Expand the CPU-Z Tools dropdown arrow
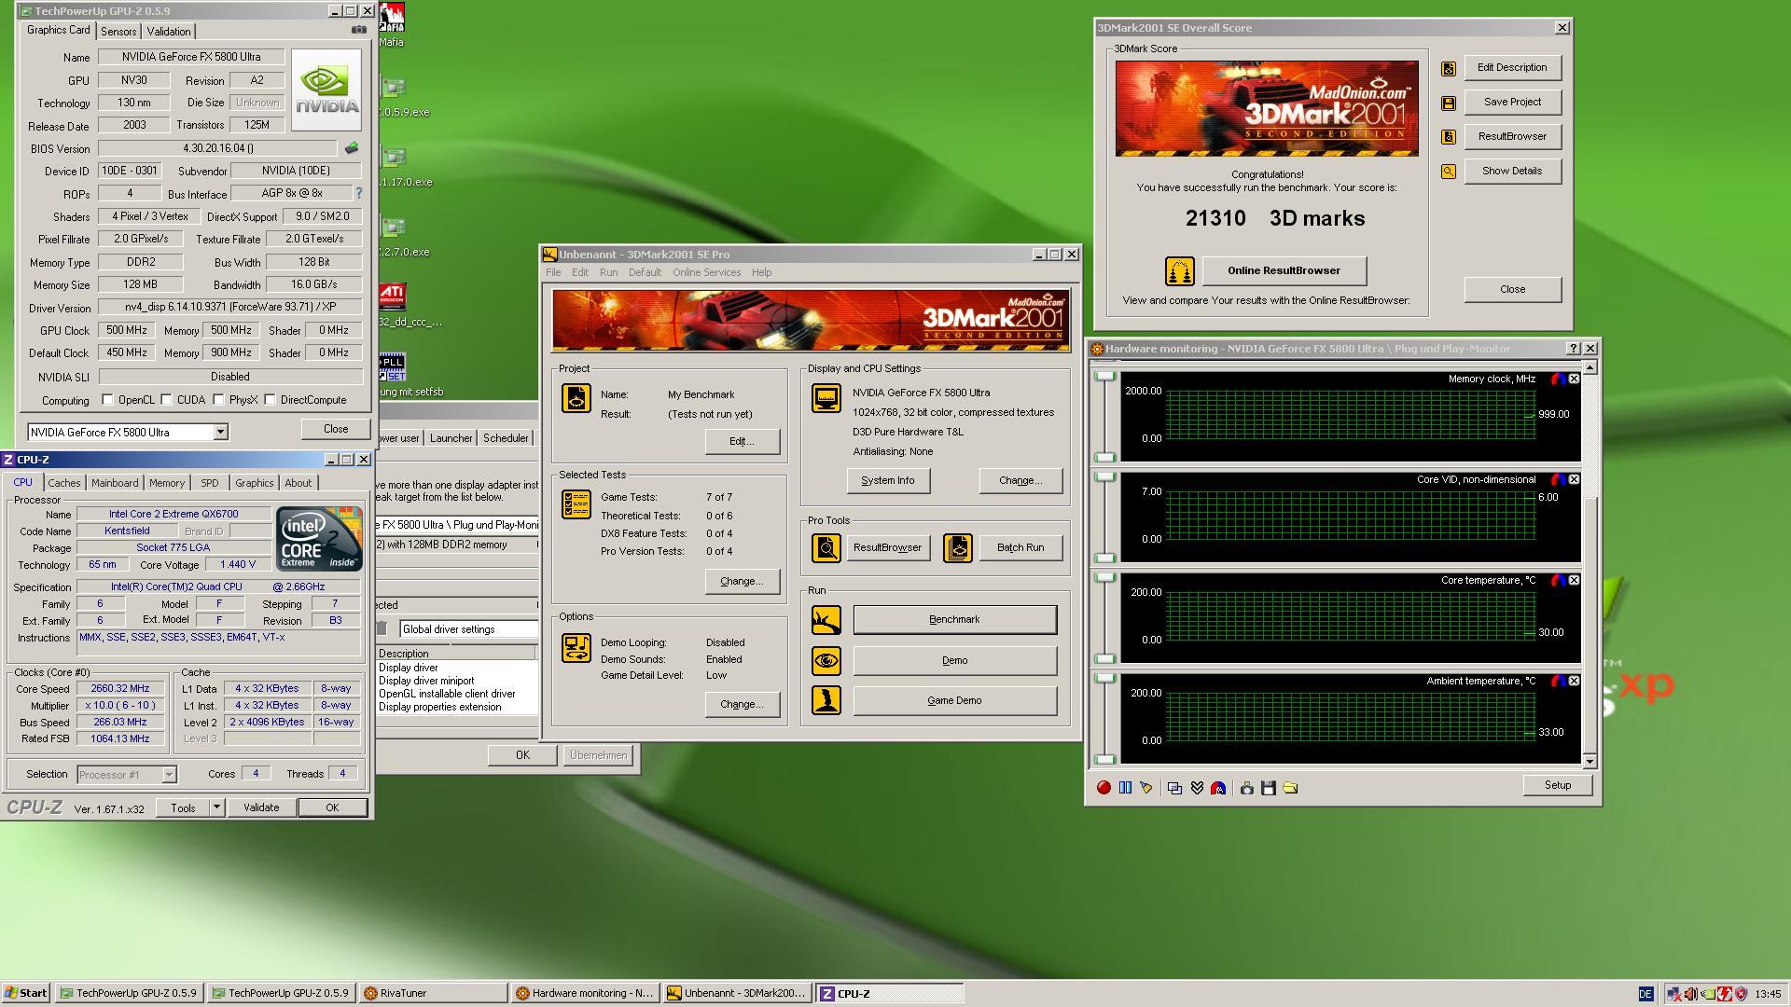The height and width of the screenshot is (1007, 1791). [x=216, y=807]
